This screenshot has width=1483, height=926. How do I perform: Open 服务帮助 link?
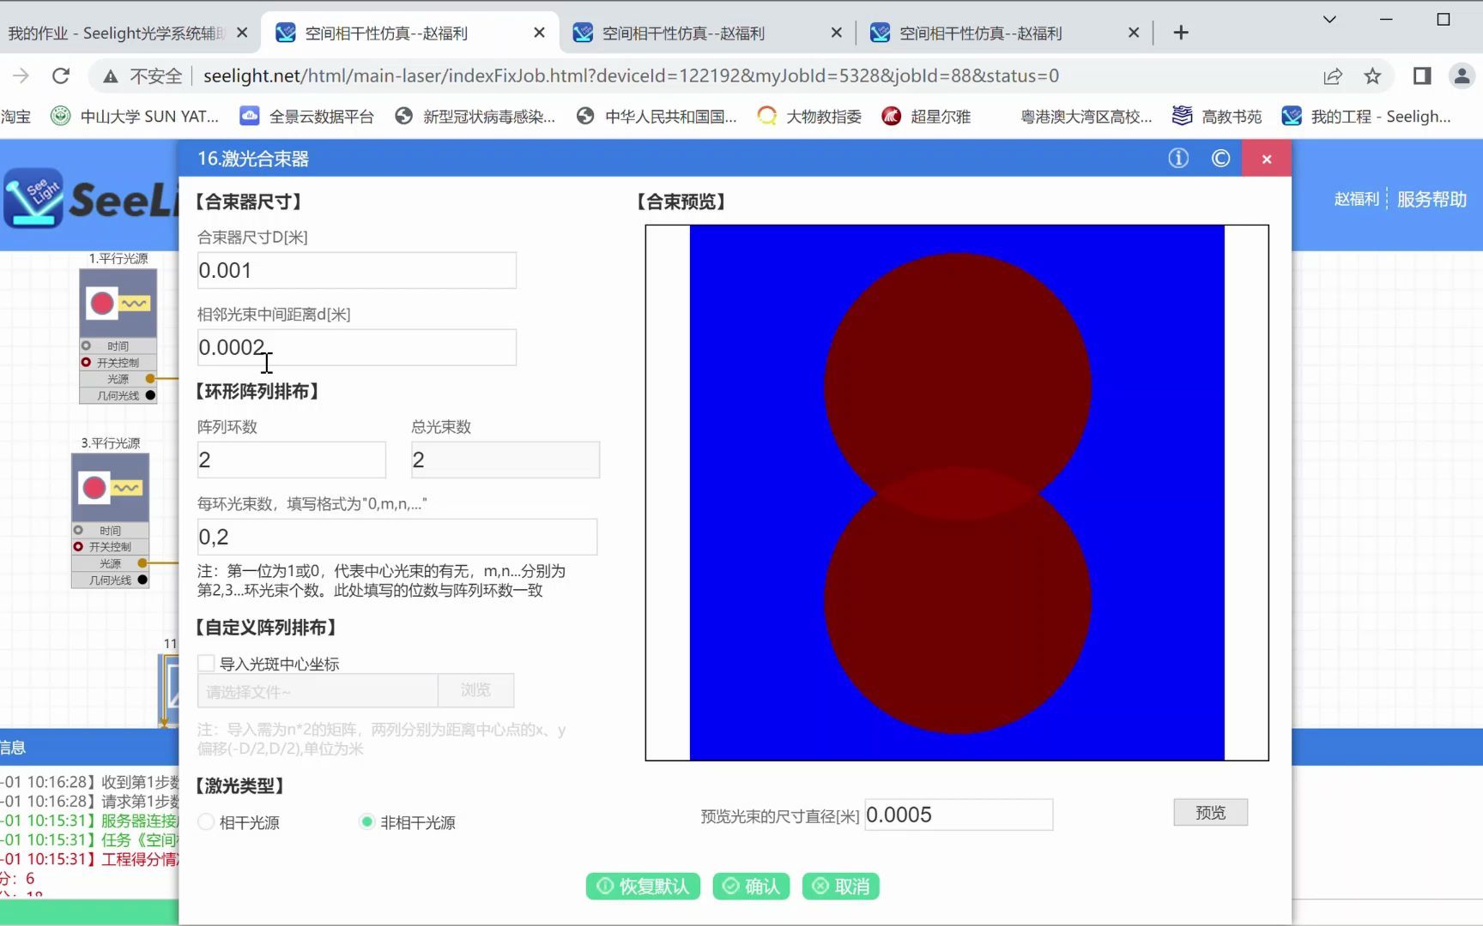pos(1432,199)
